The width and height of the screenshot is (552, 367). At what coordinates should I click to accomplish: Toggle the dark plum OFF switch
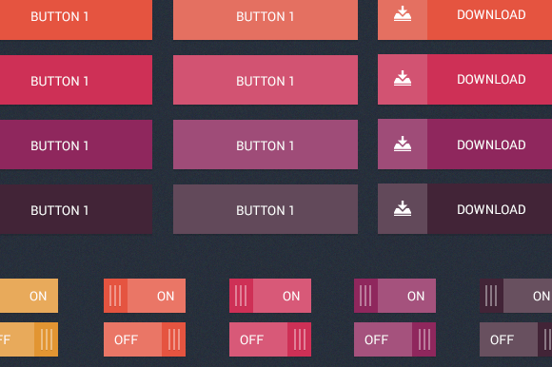(516, 339)
